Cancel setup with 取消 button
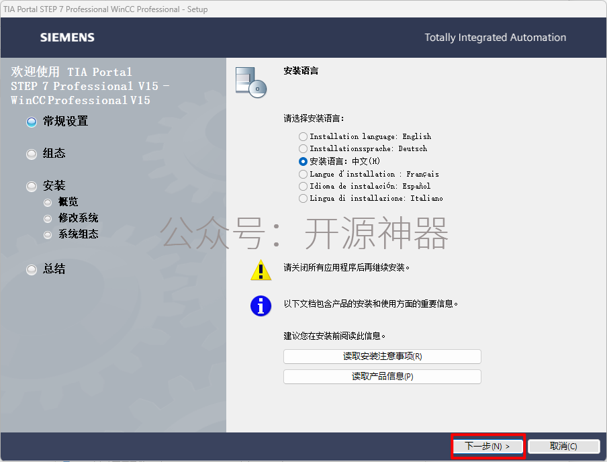The width and height of the screenshot is (607, 462). pyautogui.click(x=563, y=446)
